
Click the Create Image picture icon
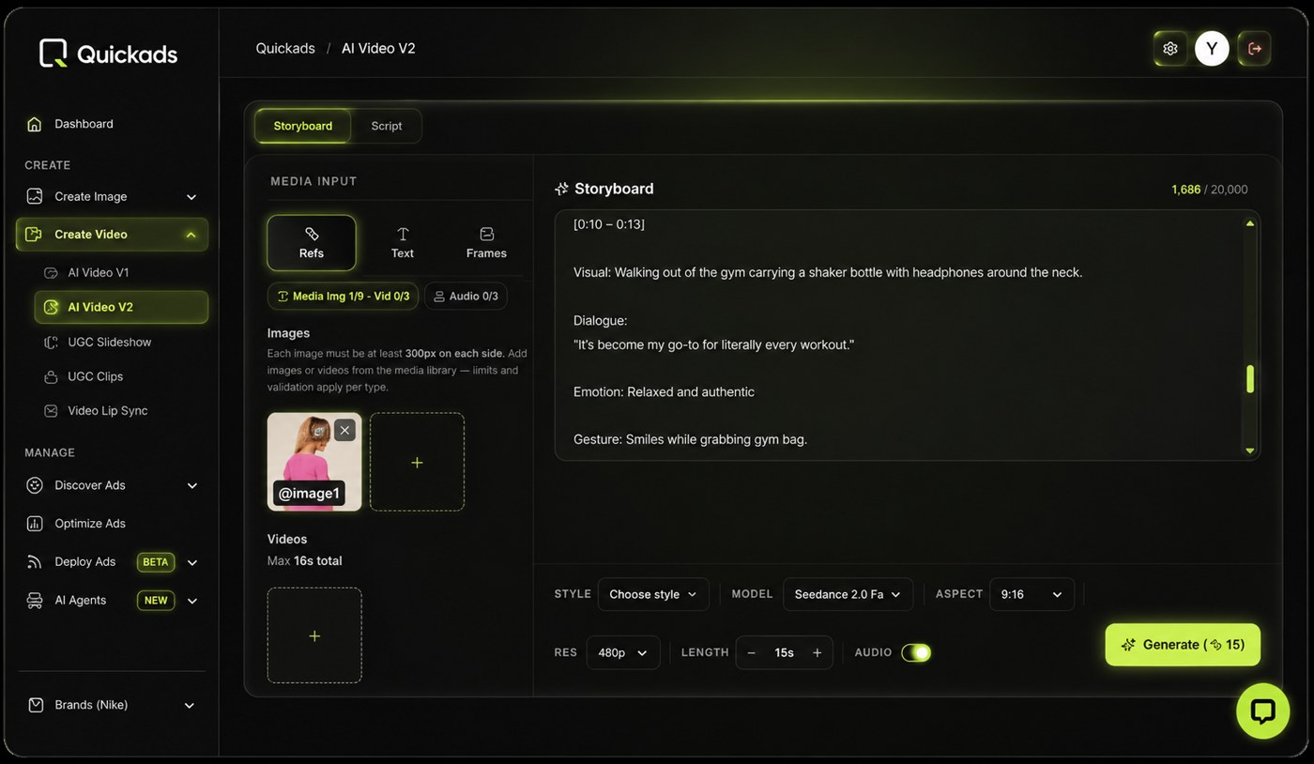pyautogui.click(x=35, y=196)
